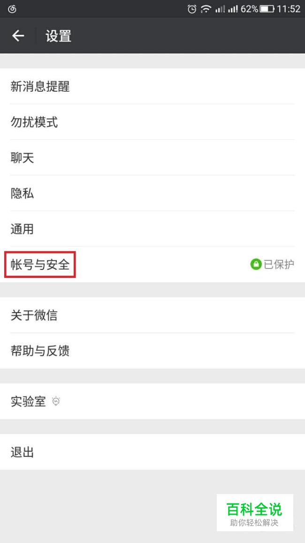Tap the battery indicator icon
The height and width of the screenshot is (543, 305).
coord(267,9)
